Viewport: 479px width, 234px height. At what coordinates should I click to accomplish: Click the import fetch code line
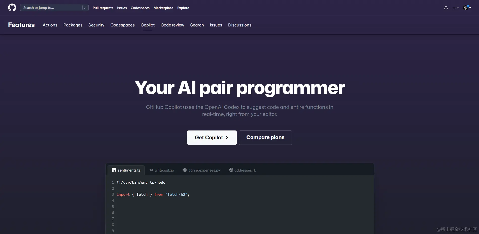pyautogui.click(x=153, y=194)
